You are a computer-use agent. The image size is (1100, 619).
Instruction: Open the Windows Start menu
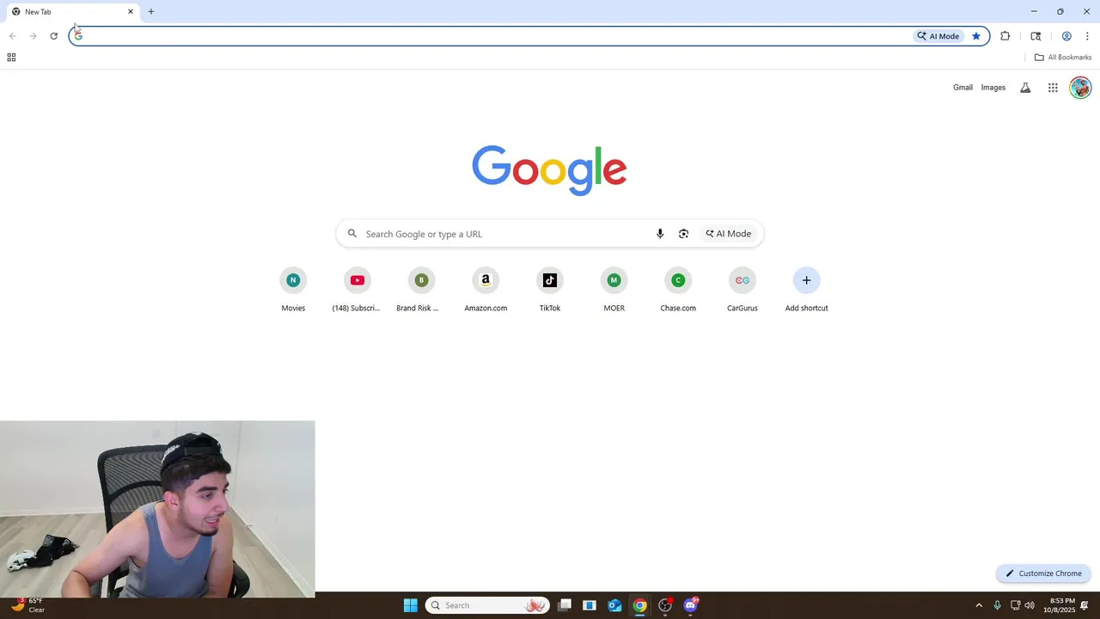pyautogui.click(x=411, y=605)
